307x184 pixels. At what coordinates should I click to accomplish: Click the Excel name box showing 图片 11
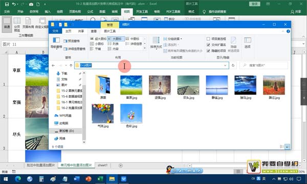(25, 44)
